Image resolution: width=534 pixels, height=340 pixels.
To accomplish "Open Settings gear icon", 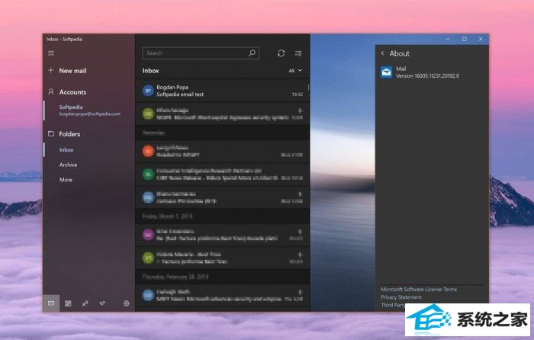I will tap(127, 303).
